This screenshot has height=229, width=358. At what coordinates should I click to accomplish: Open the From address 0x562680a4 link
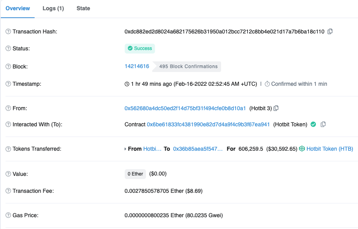[x=185, y=108]
